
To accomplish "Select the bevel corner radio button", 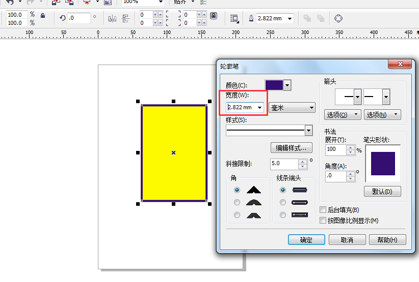I will coord(237,215).
